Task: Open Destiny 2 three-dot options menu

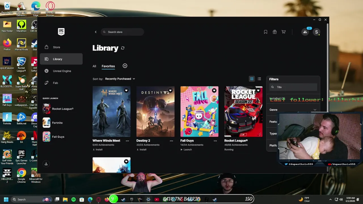Action: coord(171,141)
